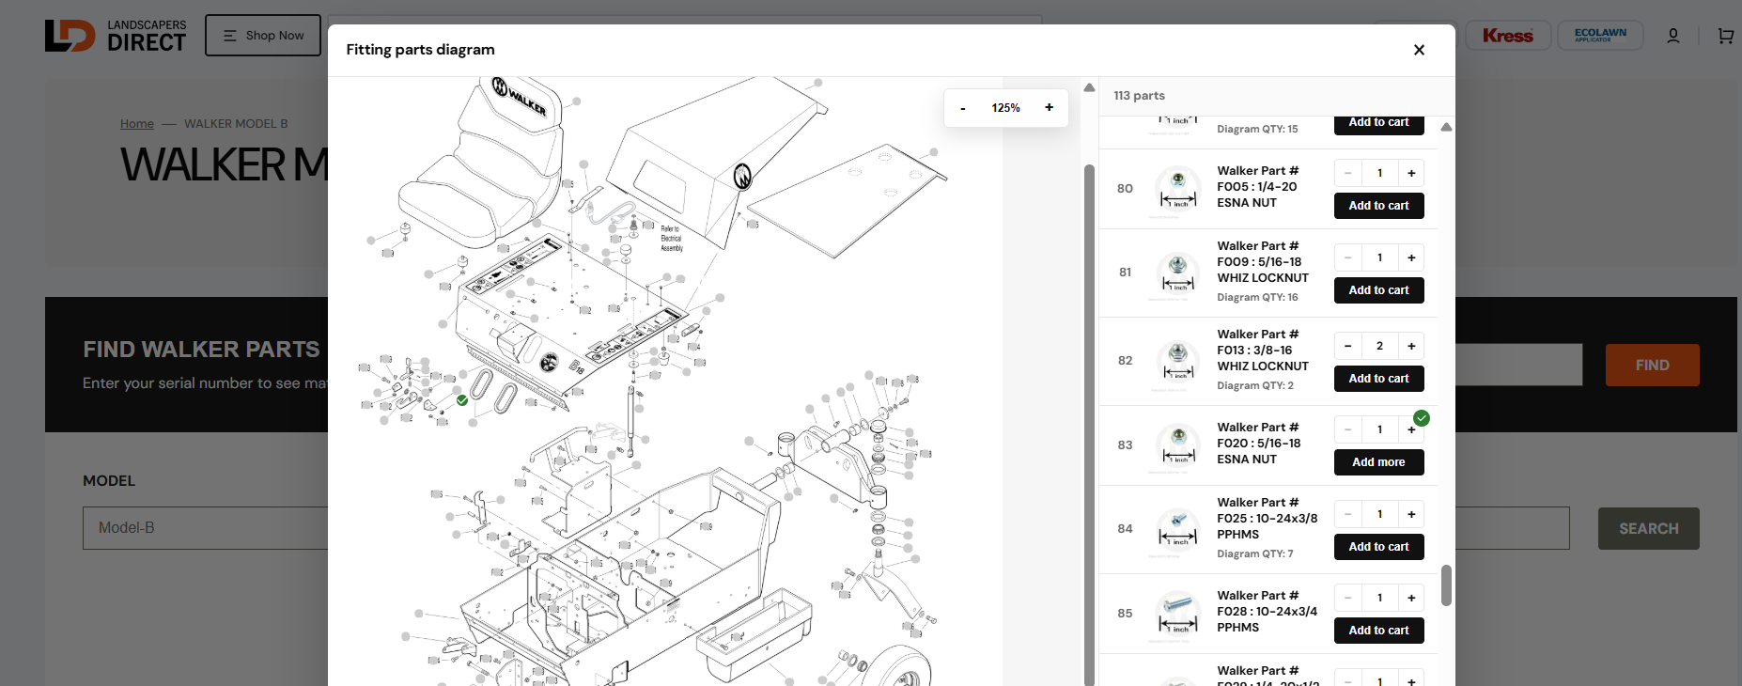The image size is (1742, 686).
Task: Click 'Diagram QTY: 2' under F013
Action: 1255,385
